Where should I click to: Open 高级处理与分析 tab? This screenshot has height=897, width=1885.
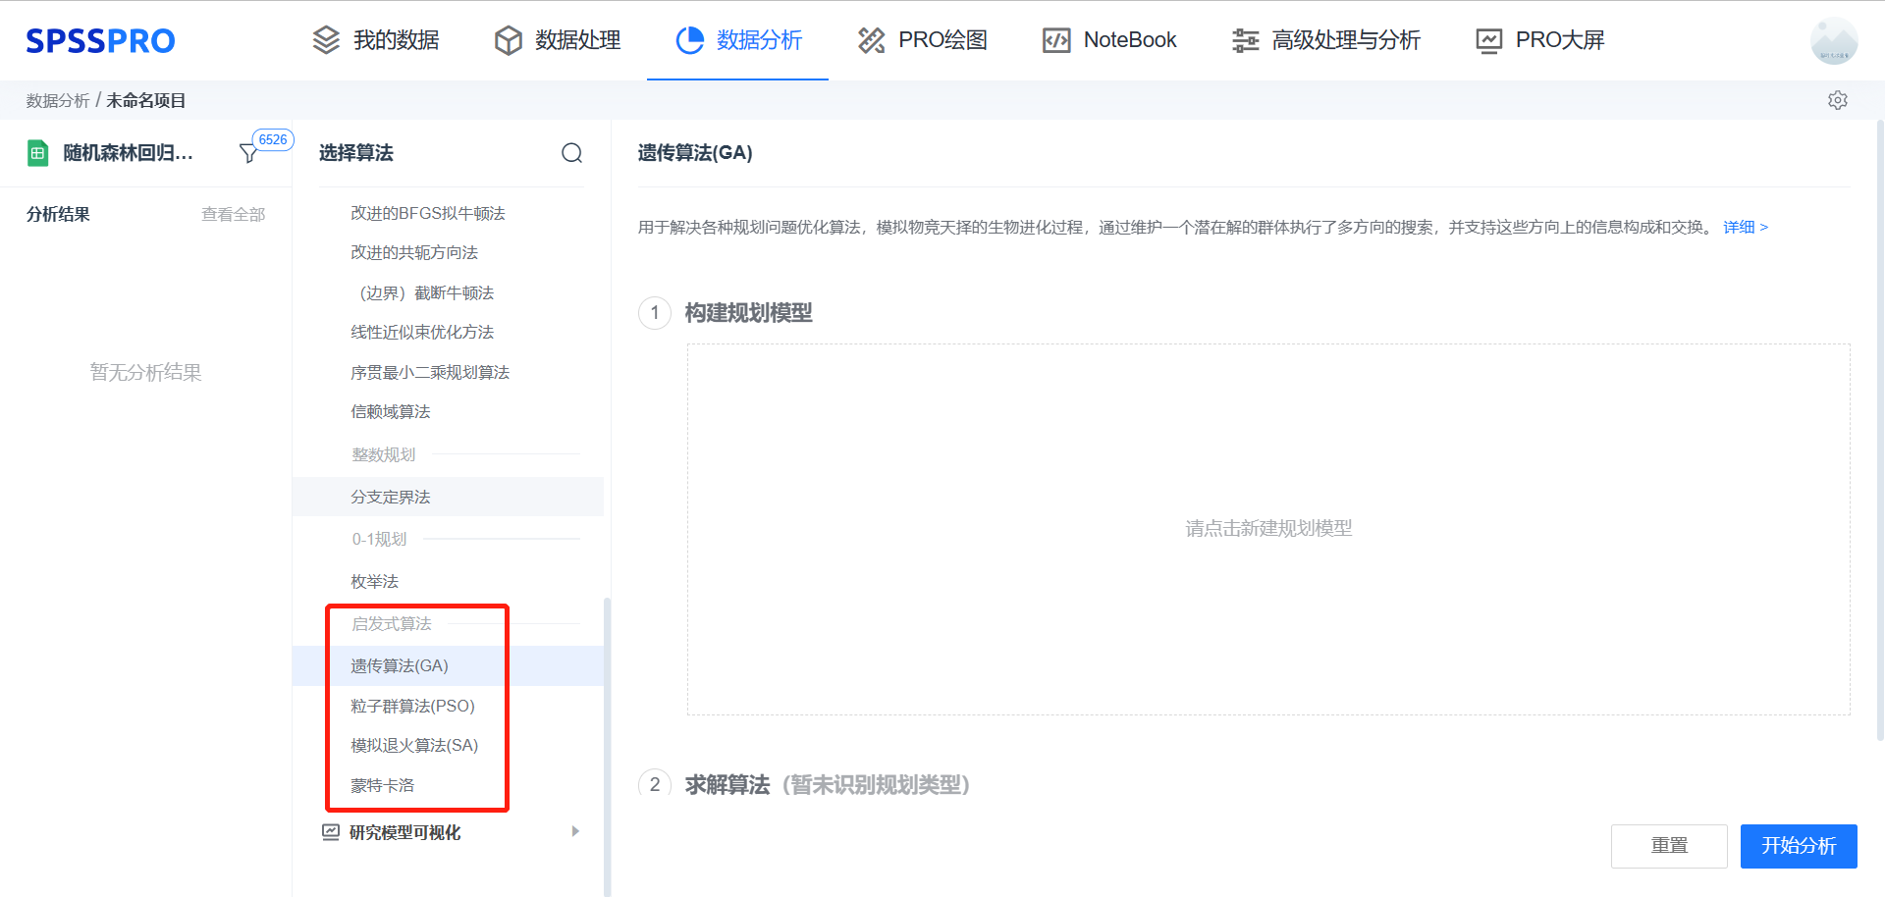click(x=1326, y=40)
